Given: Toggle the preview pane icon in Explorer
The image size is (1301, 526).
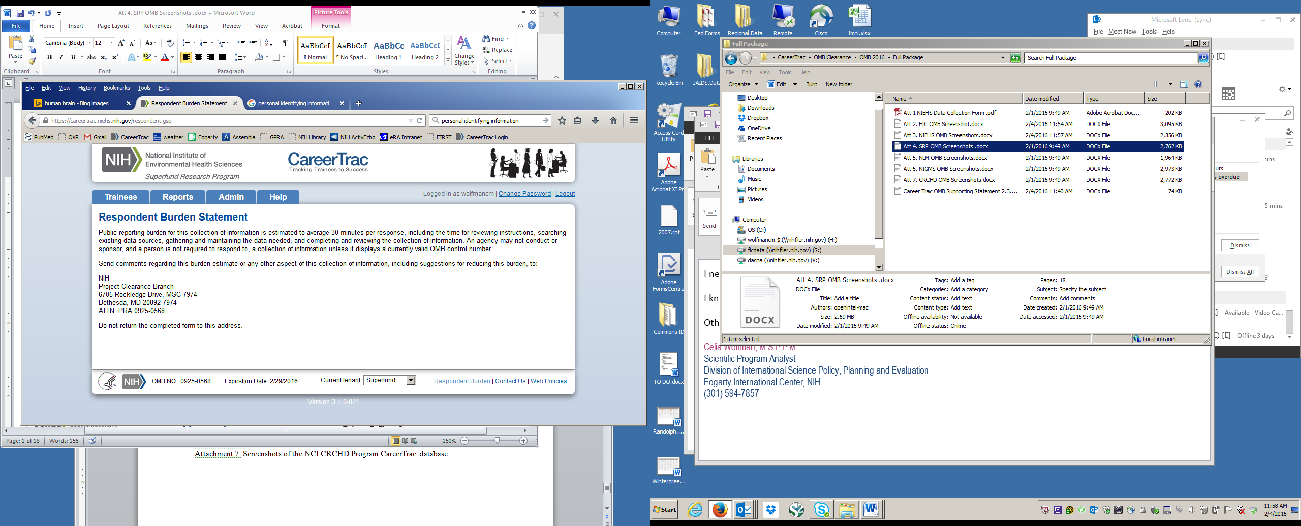Looking at the screenshot, I should point(1184,84).
